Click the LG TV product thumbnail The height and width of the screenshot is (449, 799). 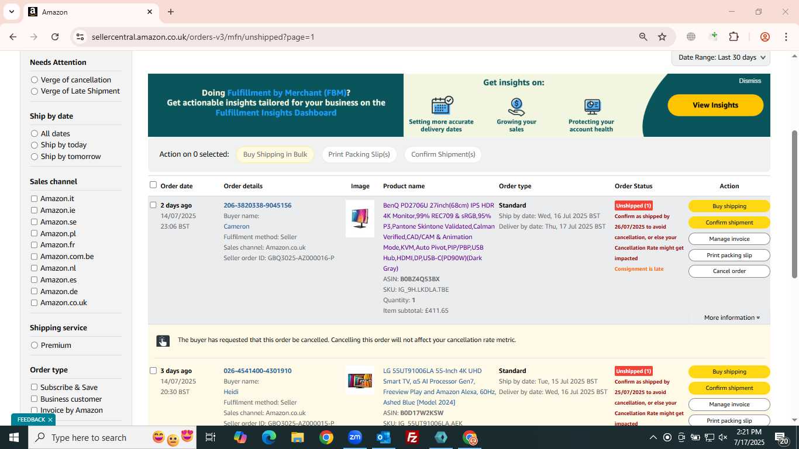360,381
